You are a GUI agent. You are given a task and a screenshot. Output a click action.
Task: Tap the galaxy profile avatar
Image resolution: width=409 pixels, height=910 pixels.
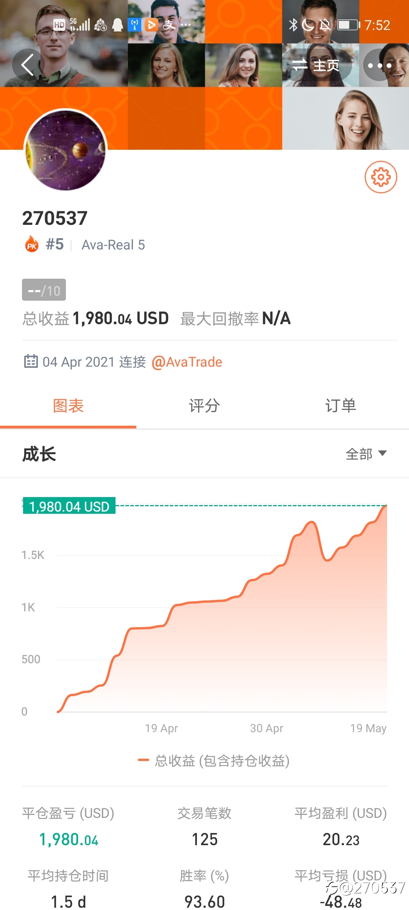pyautogui.click(x=66, y=150)
